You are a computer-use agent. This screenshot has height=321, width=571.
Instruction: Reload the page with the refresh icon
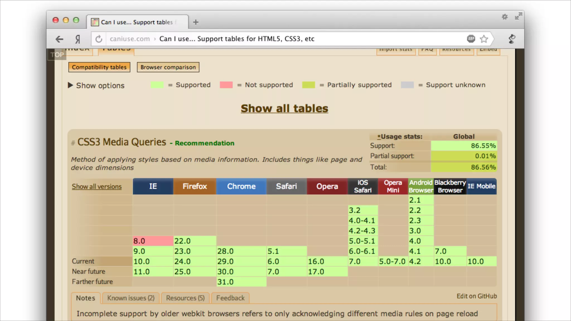[x=99, y=39]
